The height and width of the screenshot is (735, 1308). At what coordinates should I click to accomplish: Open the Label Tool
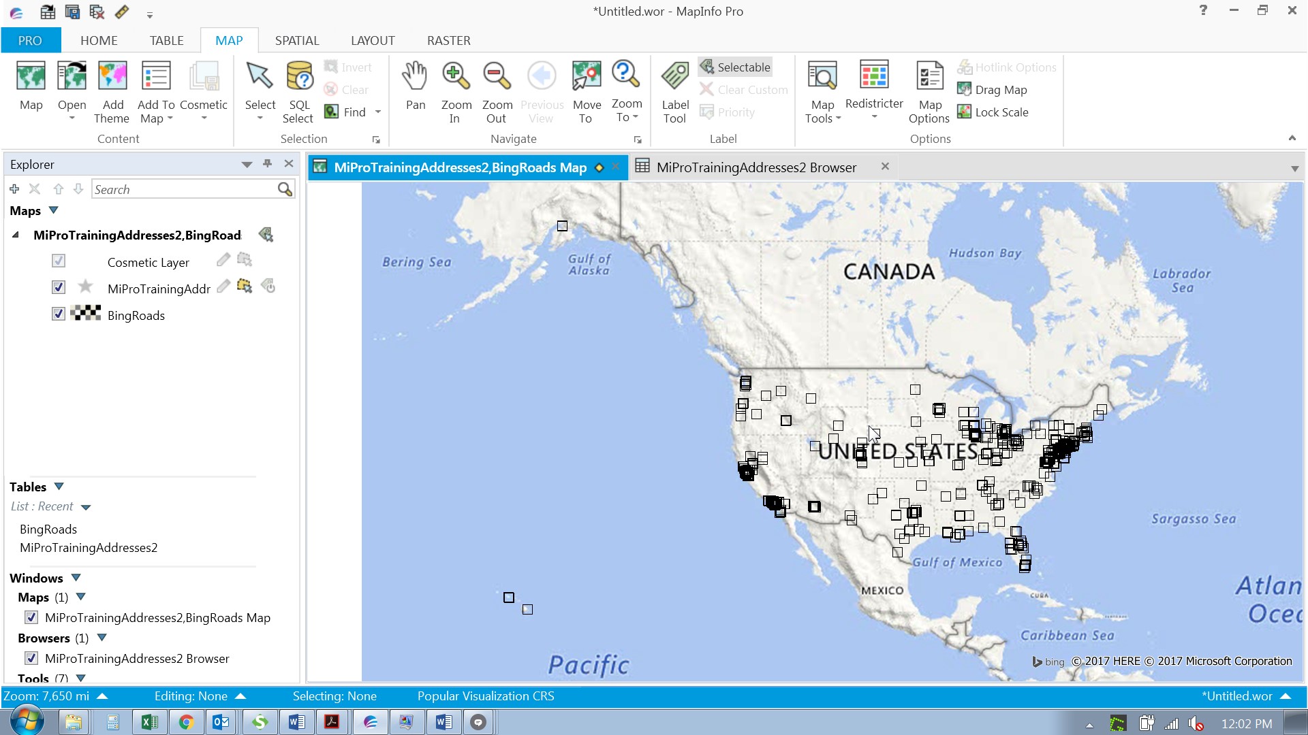(x=674, y=89)
